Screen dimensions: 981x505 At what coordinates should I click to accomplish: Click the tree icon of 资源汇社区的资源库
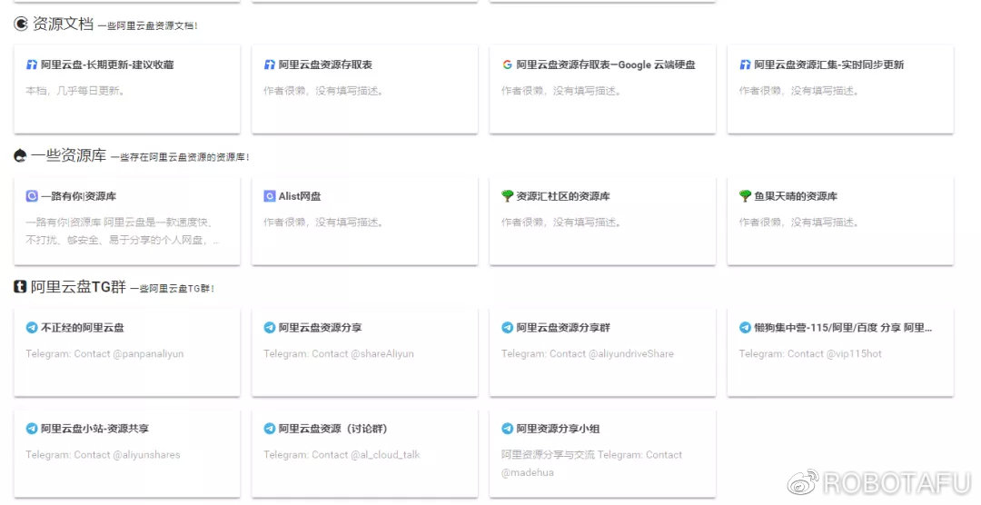(x=508, y=196)
